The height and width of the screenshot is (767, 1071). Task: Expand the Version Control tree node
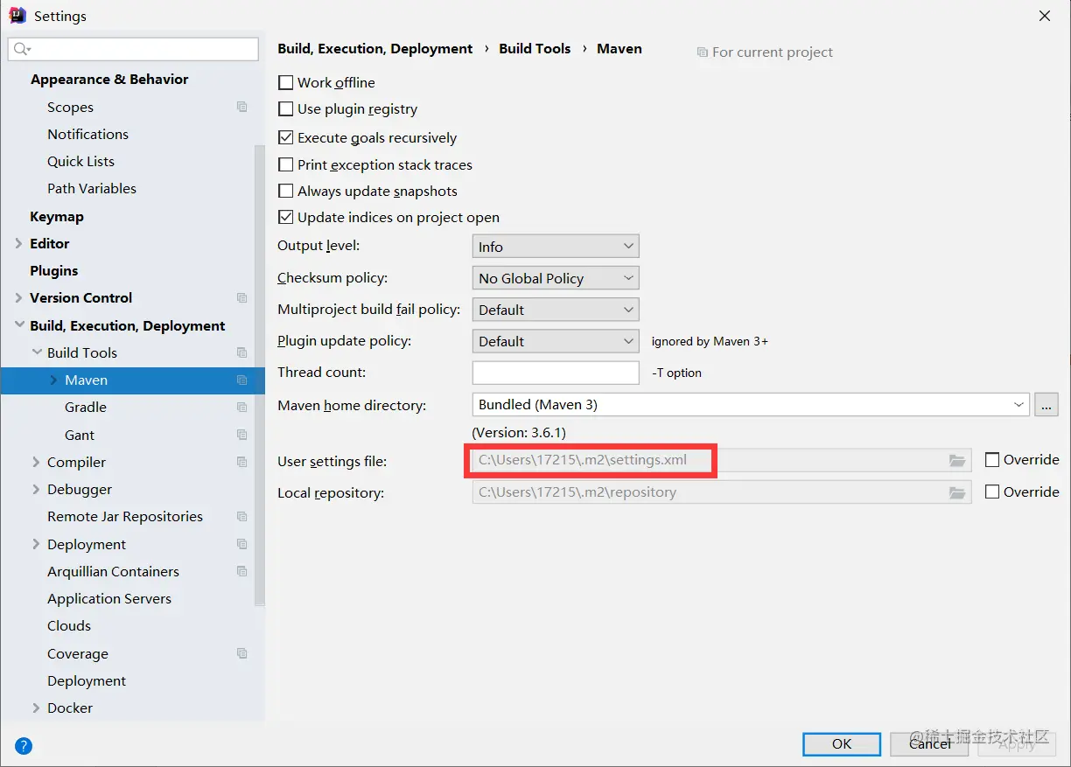[x=19, y=298]
